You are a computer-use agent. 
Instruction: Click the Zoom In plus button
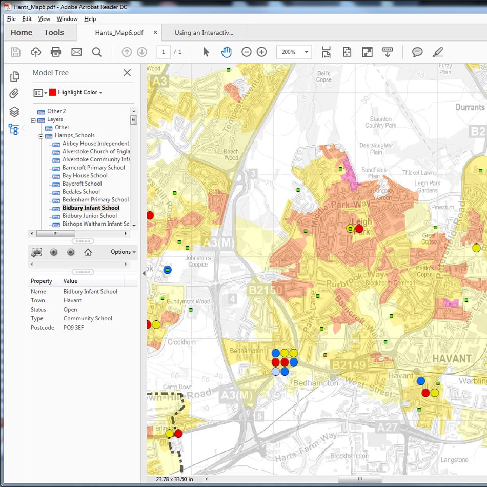pyautogui.click(x=261, y=52)
